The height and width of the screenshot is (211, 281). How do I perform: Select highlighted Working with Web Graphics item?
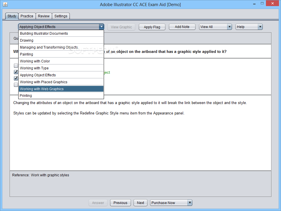click(61, 89)
